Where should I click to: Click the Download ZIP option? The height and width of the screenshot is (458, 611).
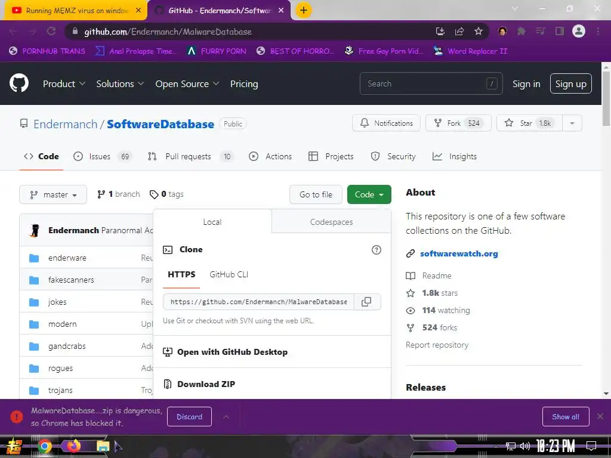206,384
